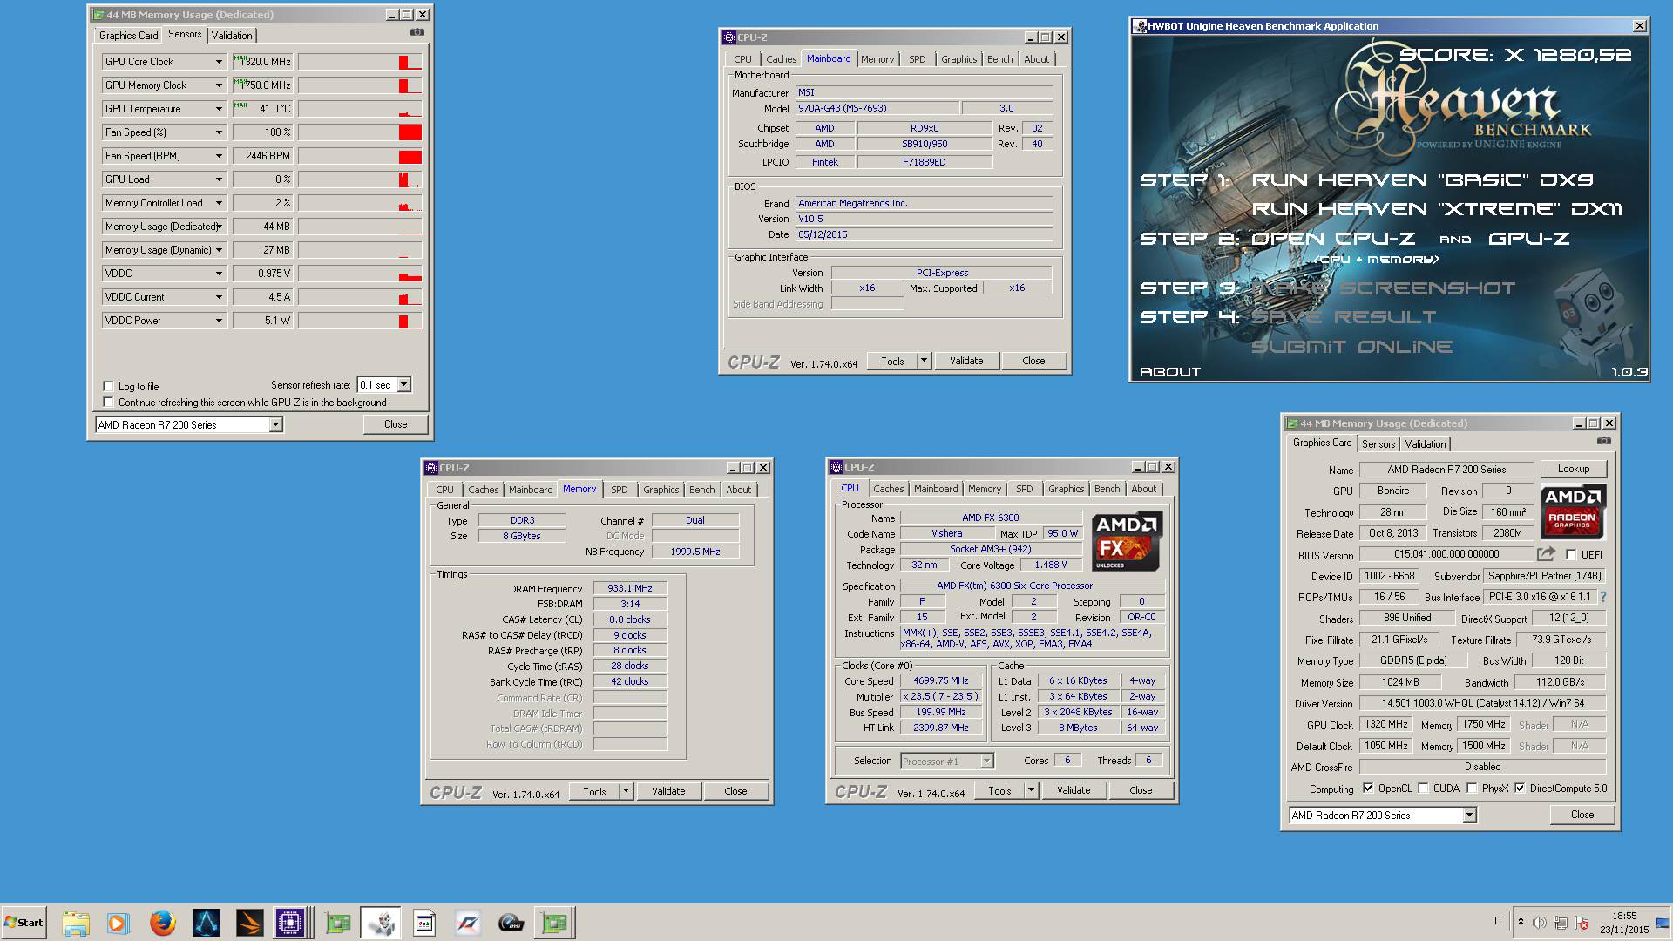
Task: Click SUBMIT ONLINE in Heaven Benchmark app
Action: coord(1351,347)
